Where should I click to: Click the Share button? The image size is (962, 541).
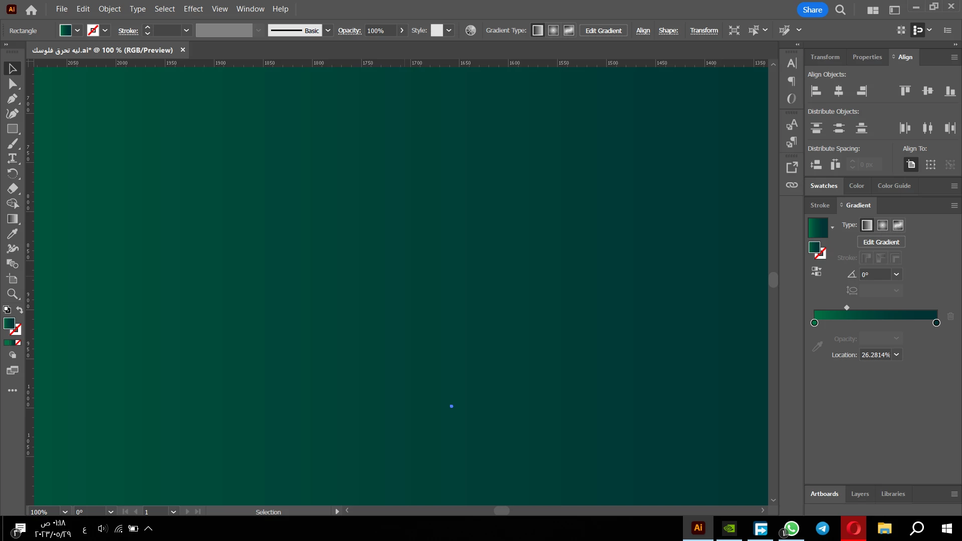click(x=812, y=10)
